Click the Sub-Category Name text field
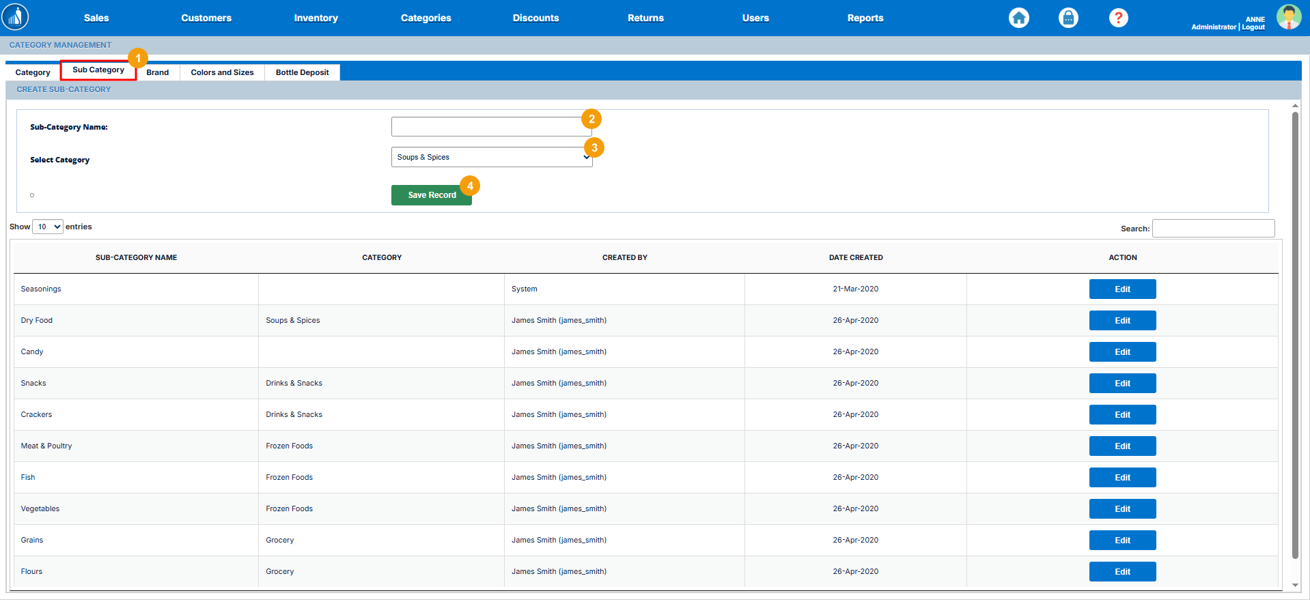This screenshot has width=1310, height=604. (486, 127)
